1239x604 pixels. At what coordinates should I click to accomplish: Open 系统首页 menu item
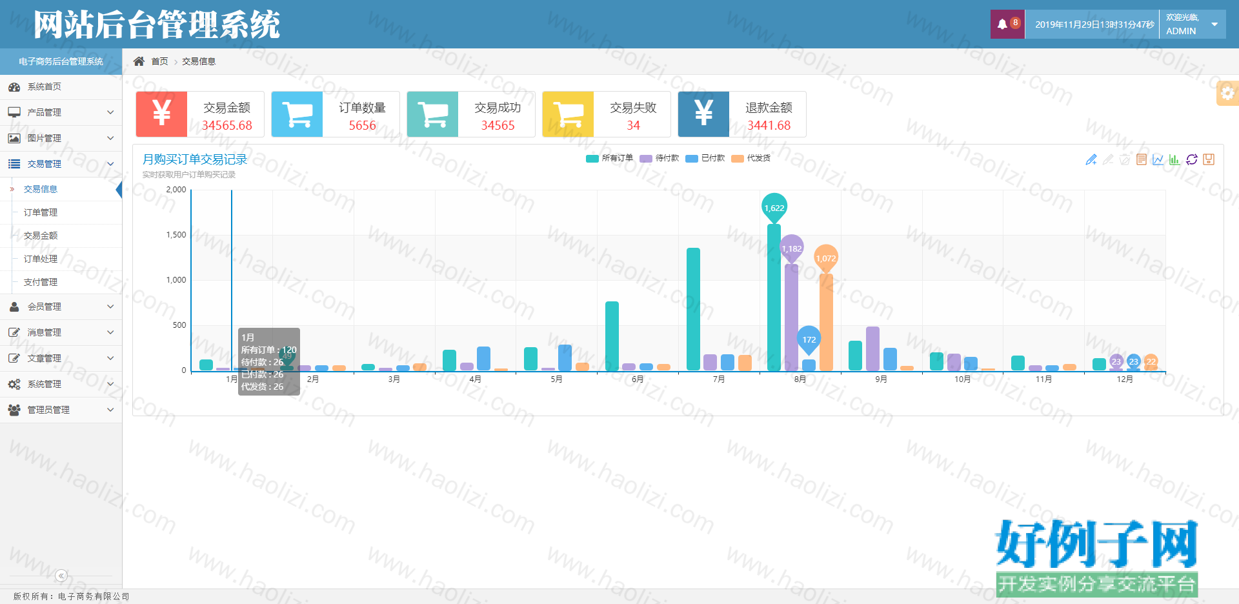coord(61,86)
